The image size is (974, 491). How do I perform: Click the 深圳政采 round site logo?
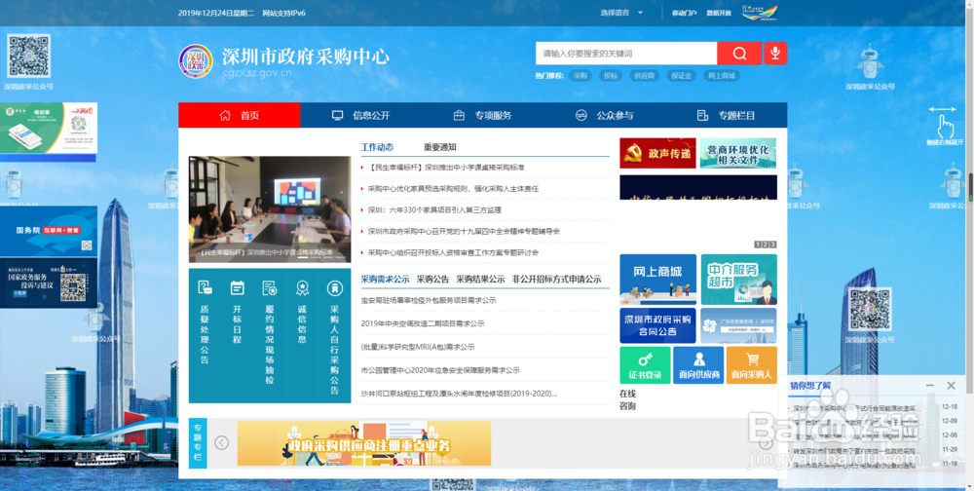point(195,61)
